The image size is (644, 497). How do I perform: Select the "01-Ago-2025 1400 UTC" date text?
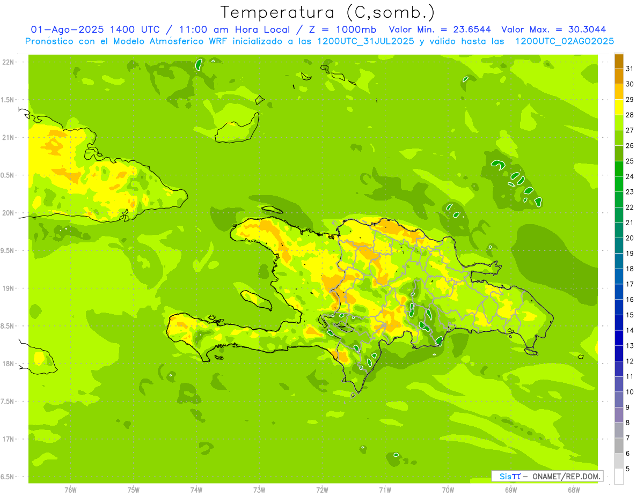95,29
